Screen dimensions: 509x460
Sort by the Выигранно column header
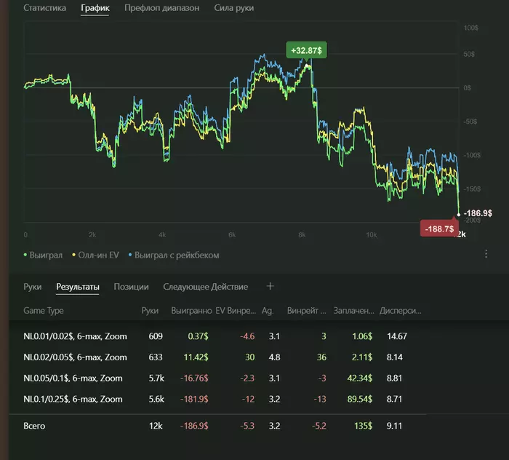191,311
